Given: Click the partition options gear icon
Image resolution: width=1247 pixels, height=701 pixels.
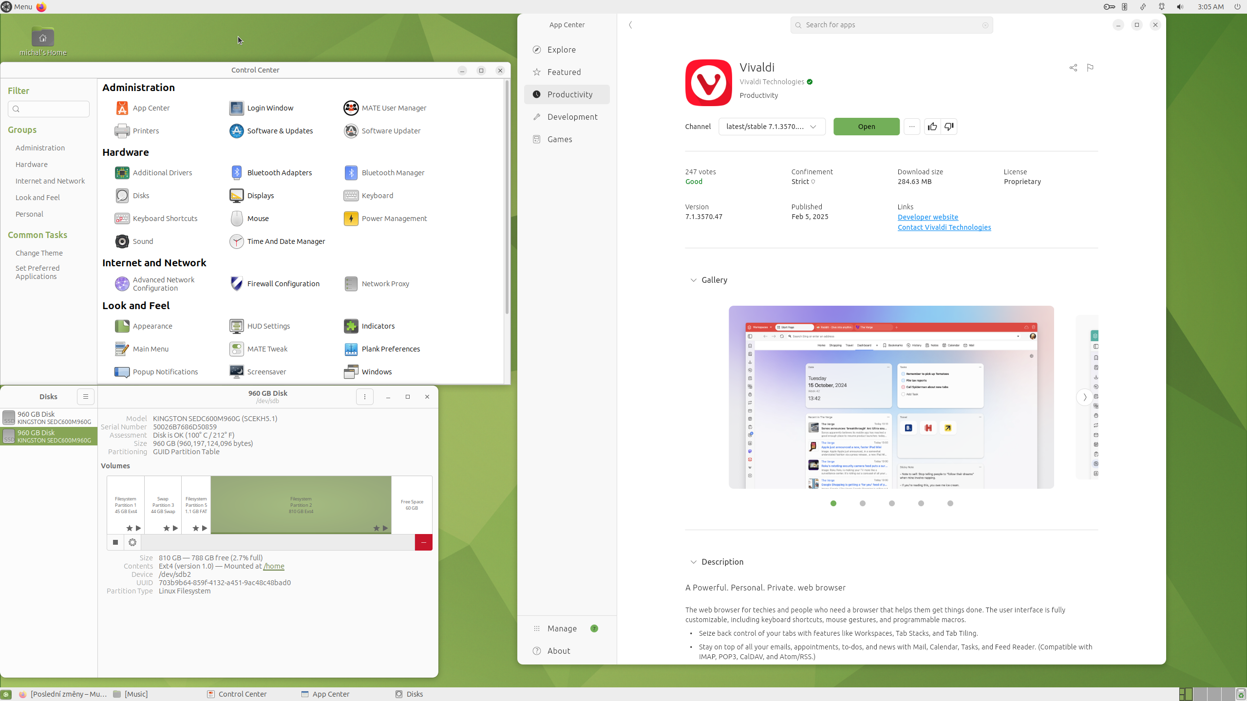Looking at the screenshot, I should (132, 542).
